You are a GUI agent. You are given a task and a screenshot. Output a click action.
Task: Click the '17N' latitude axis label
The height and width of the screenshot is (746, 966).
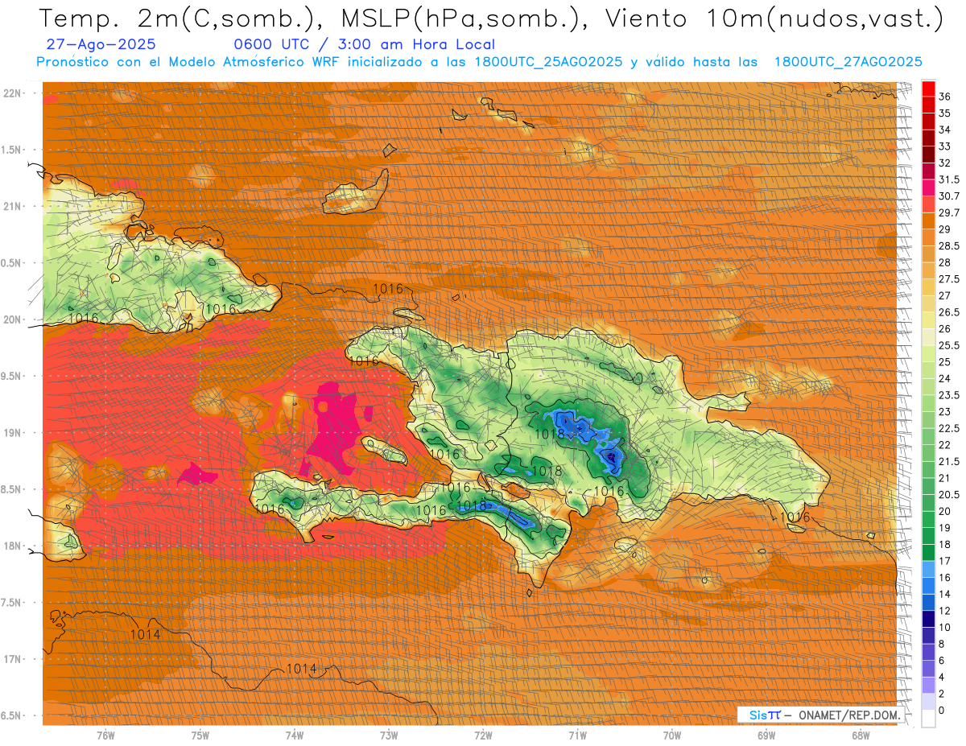12,659
